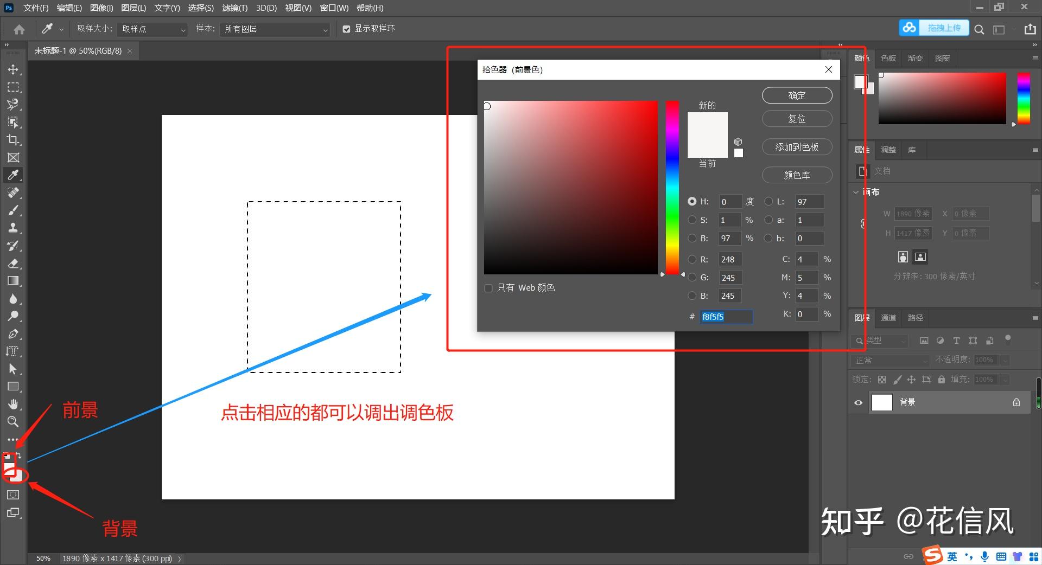Select the Crop tool

(13, 140)
